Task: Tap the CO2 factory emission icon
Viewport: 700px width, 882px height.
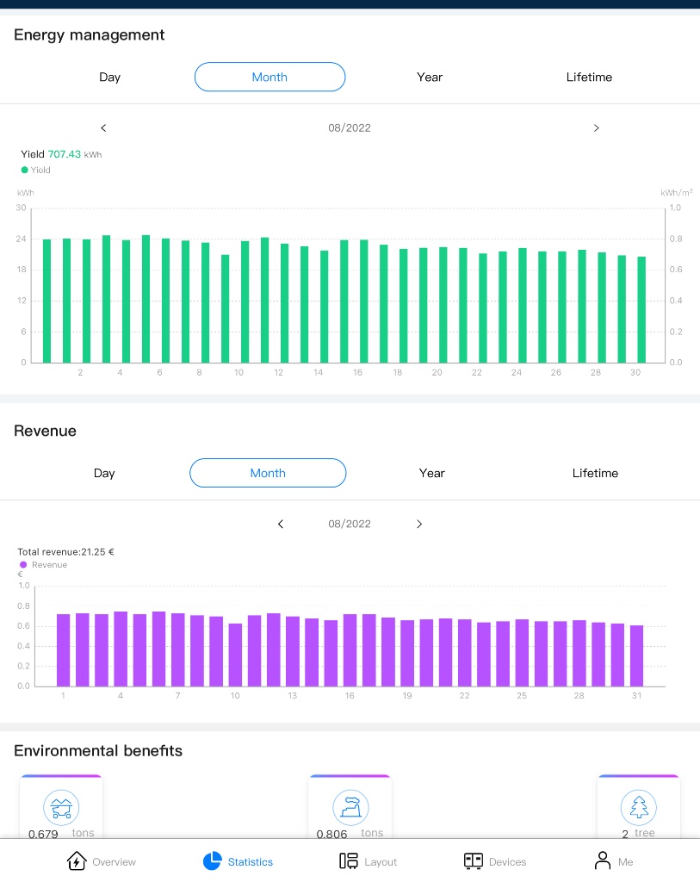Action: pyautogui.click(x=350, y=808)
